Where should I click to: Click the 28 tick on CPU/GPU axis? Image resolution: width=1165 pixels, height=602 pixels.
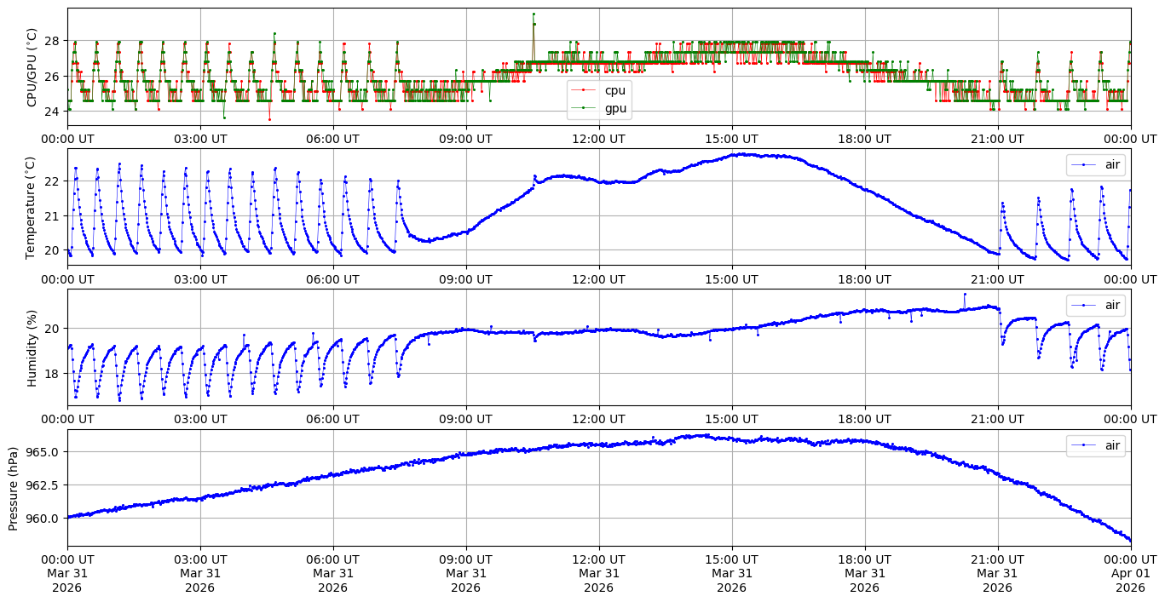point(52,41)
